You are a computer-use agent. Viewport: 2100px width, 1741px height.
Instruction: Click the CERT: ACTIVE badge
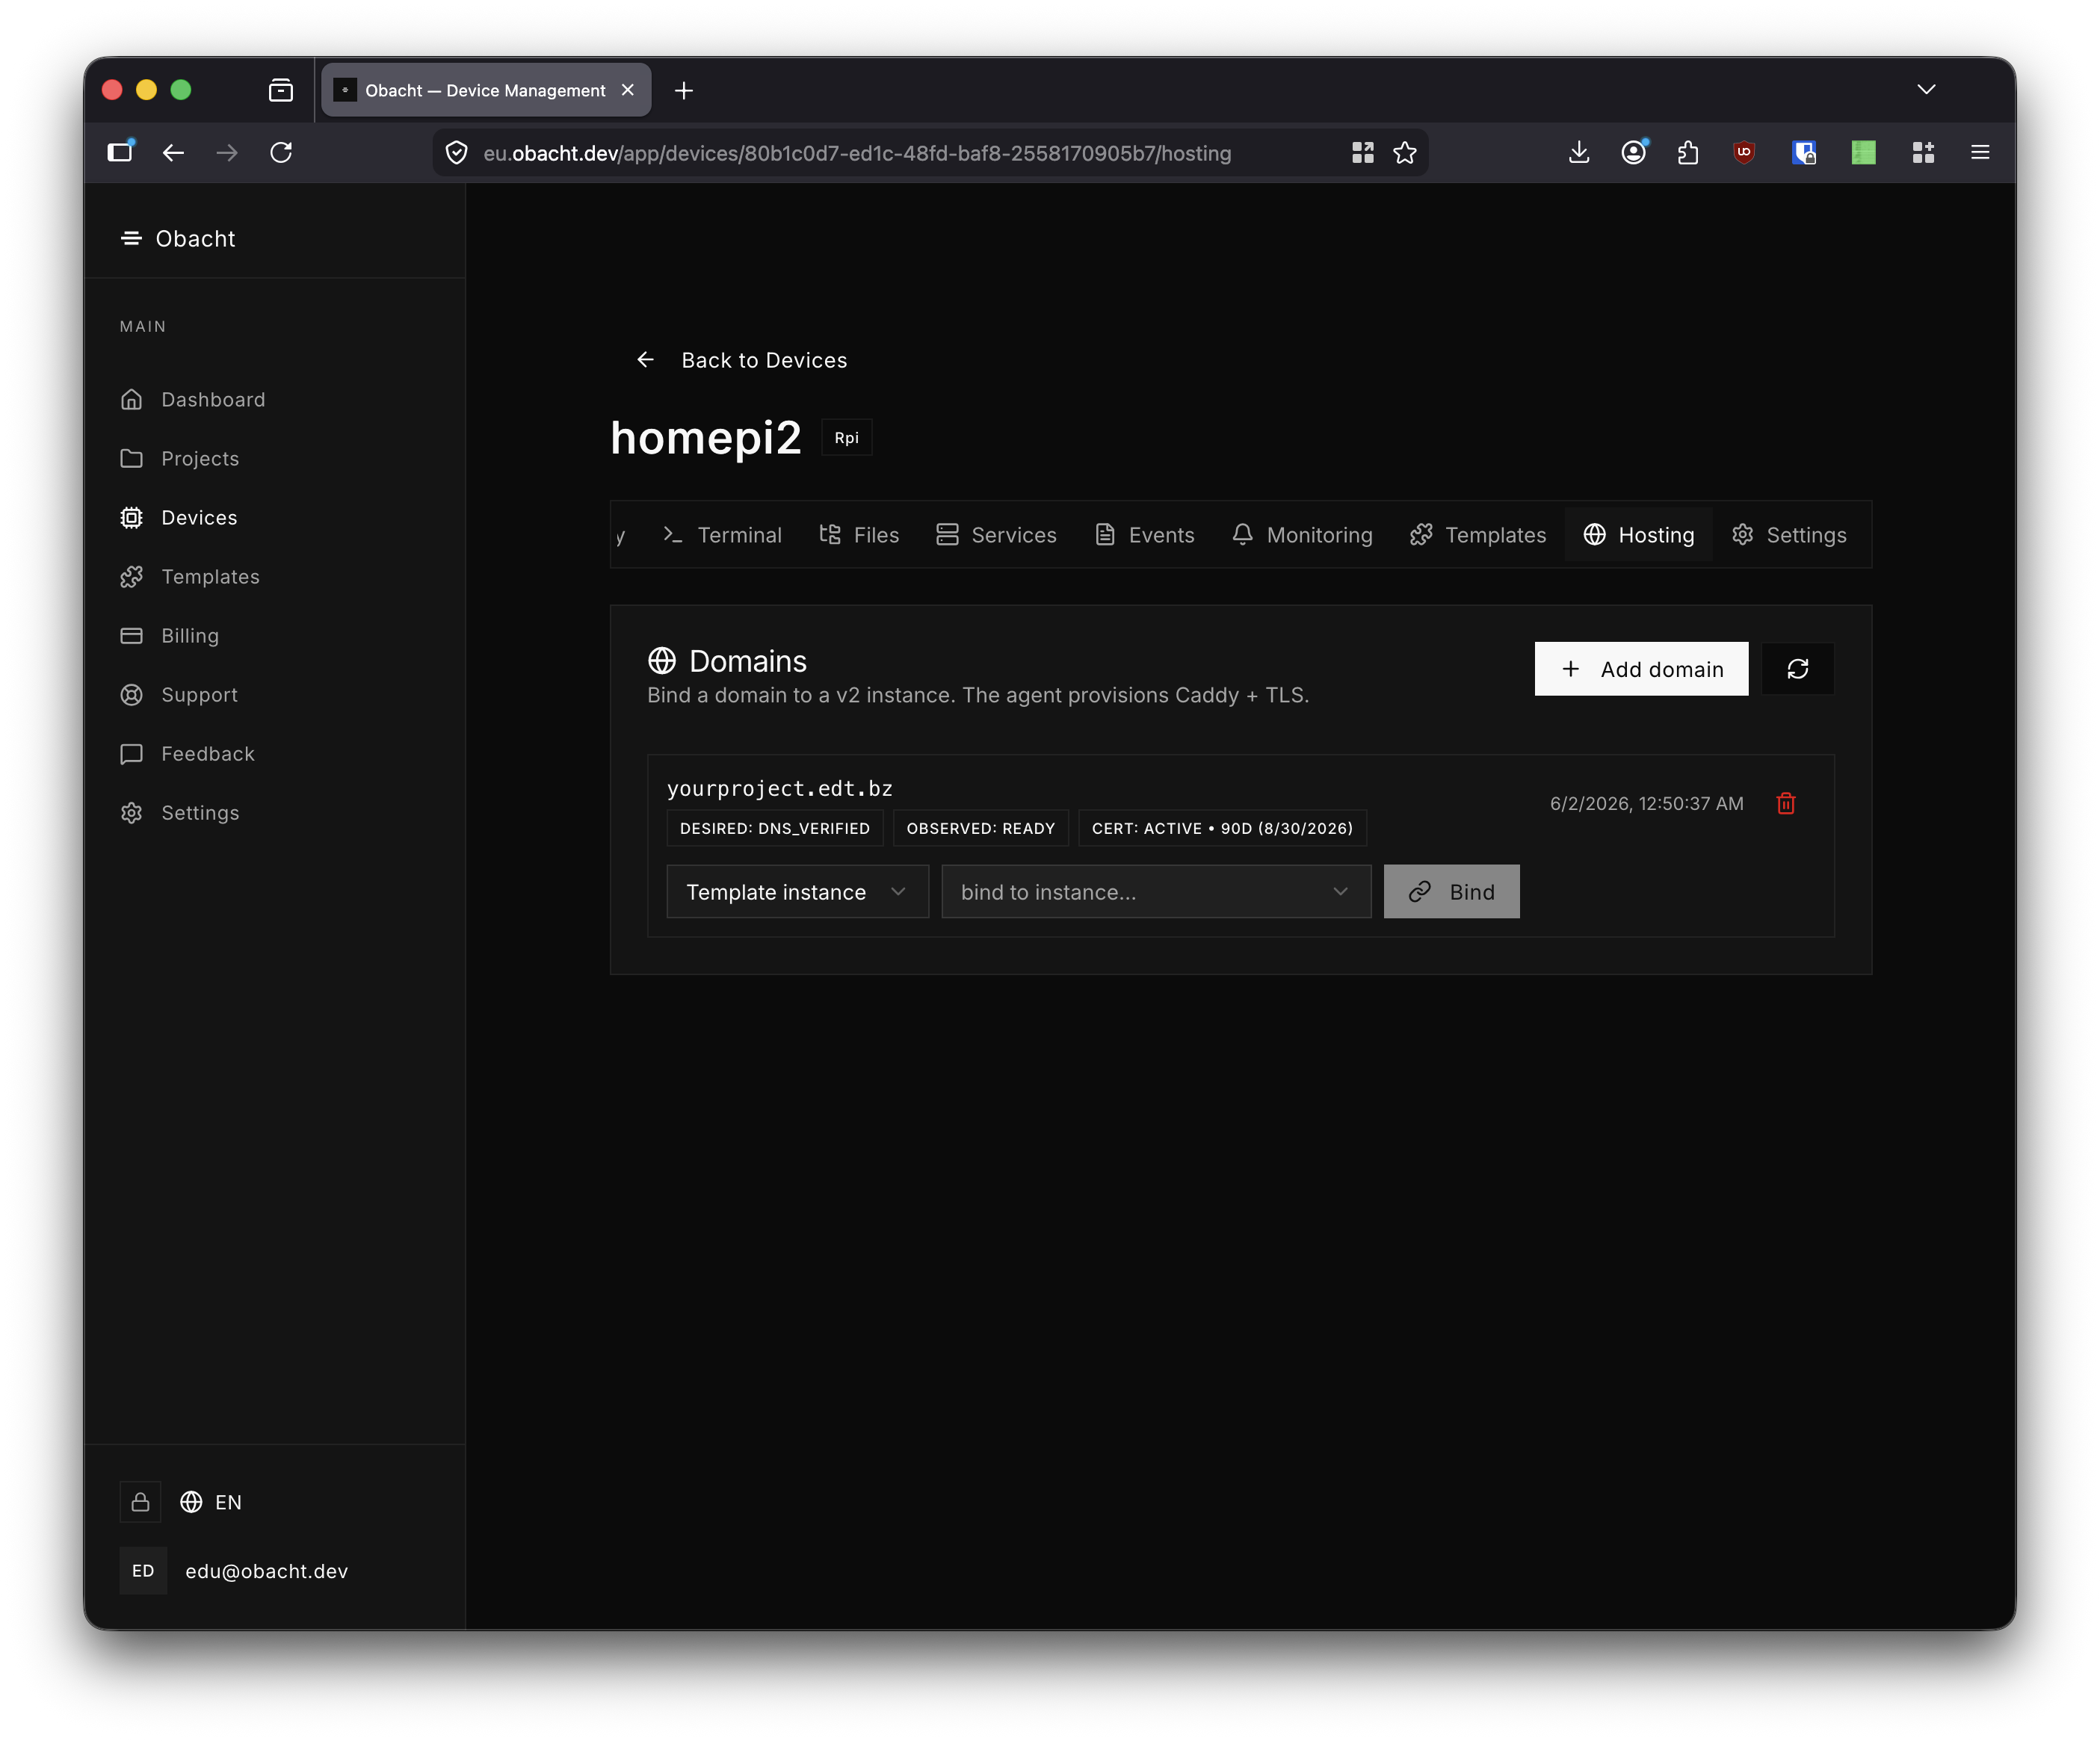[1222, 828]
